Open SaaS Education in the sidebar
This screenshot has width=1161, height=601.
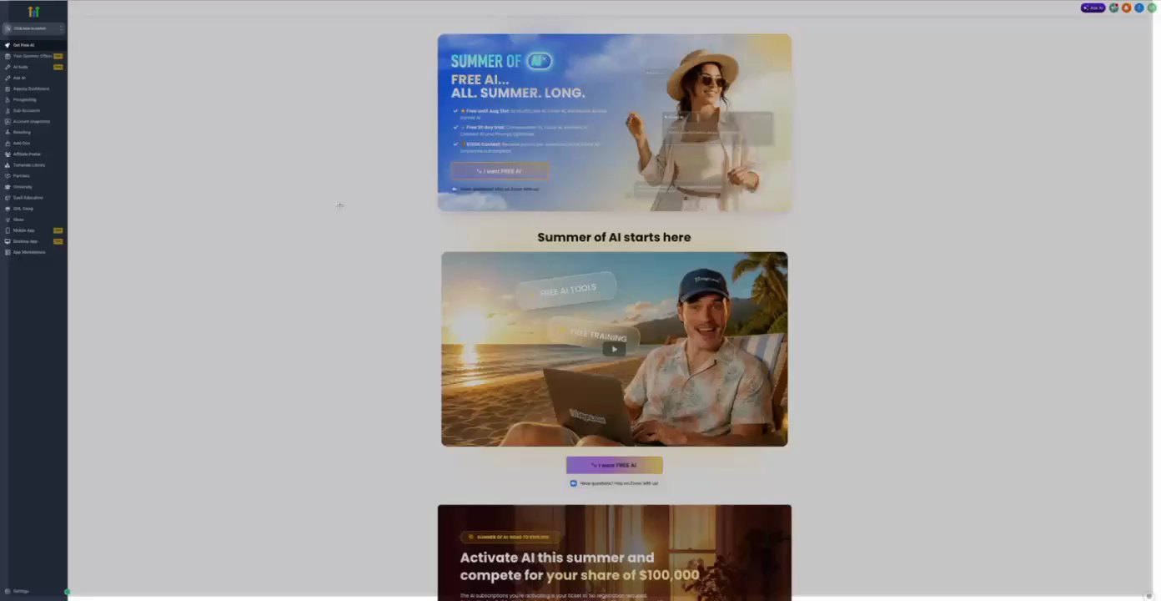pos(28,198)
